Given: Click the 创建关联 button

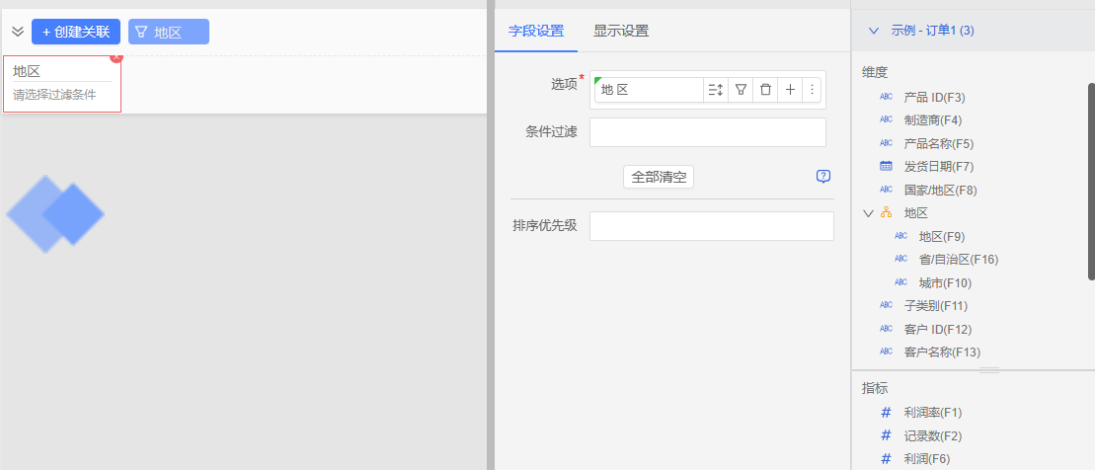Looking at the screenshot, I should point(76,32).
